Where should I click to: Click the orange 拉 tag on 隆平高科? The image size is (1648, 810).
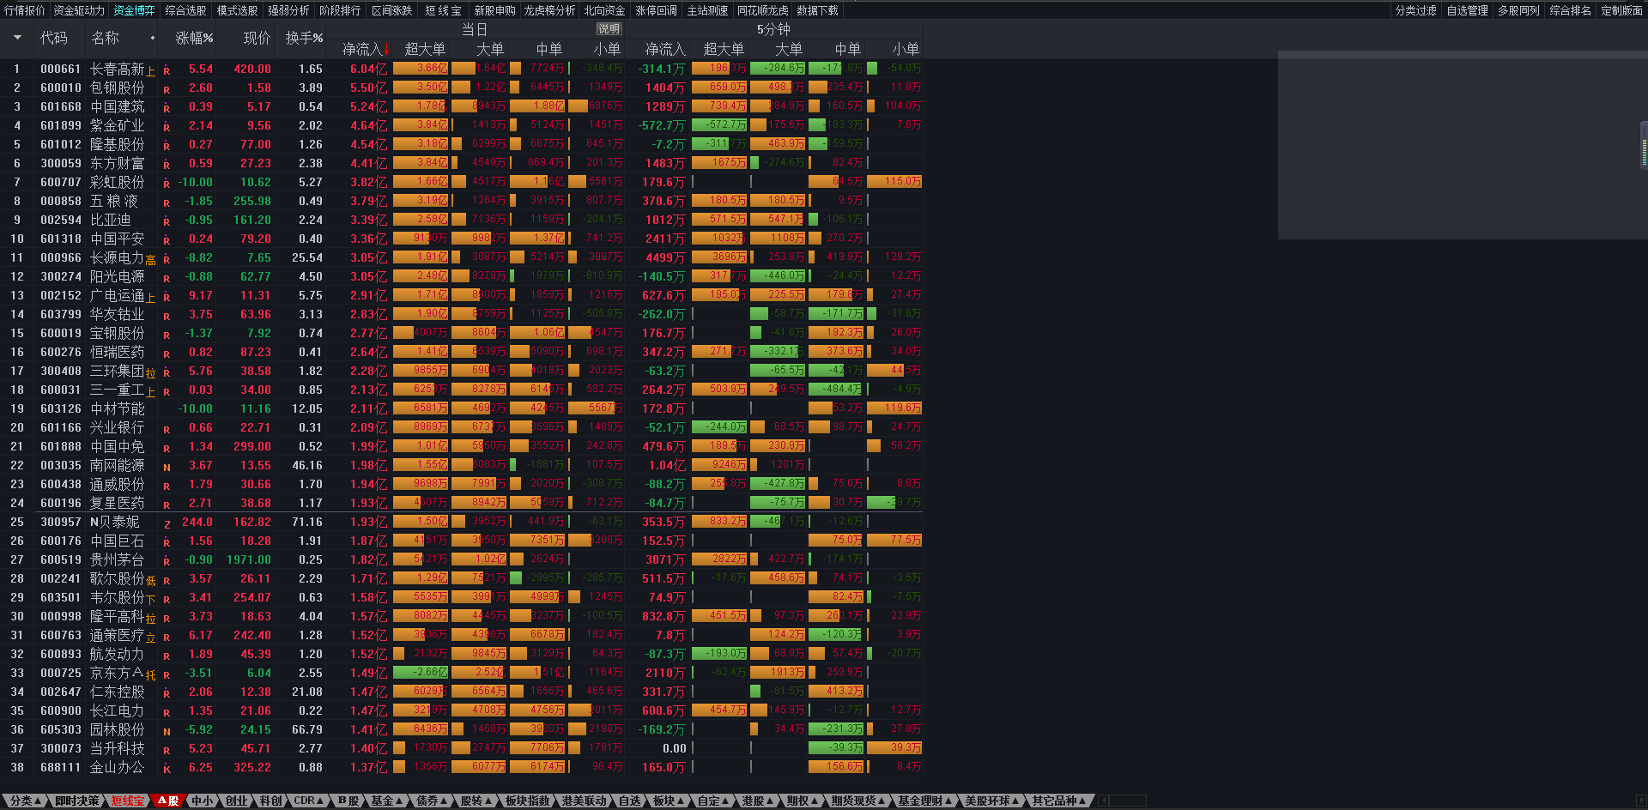[151, 619]
